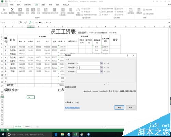Click the Undo icon in quick access toolbar
Viewport: 171px width, 137px height.
pos(10,2)
